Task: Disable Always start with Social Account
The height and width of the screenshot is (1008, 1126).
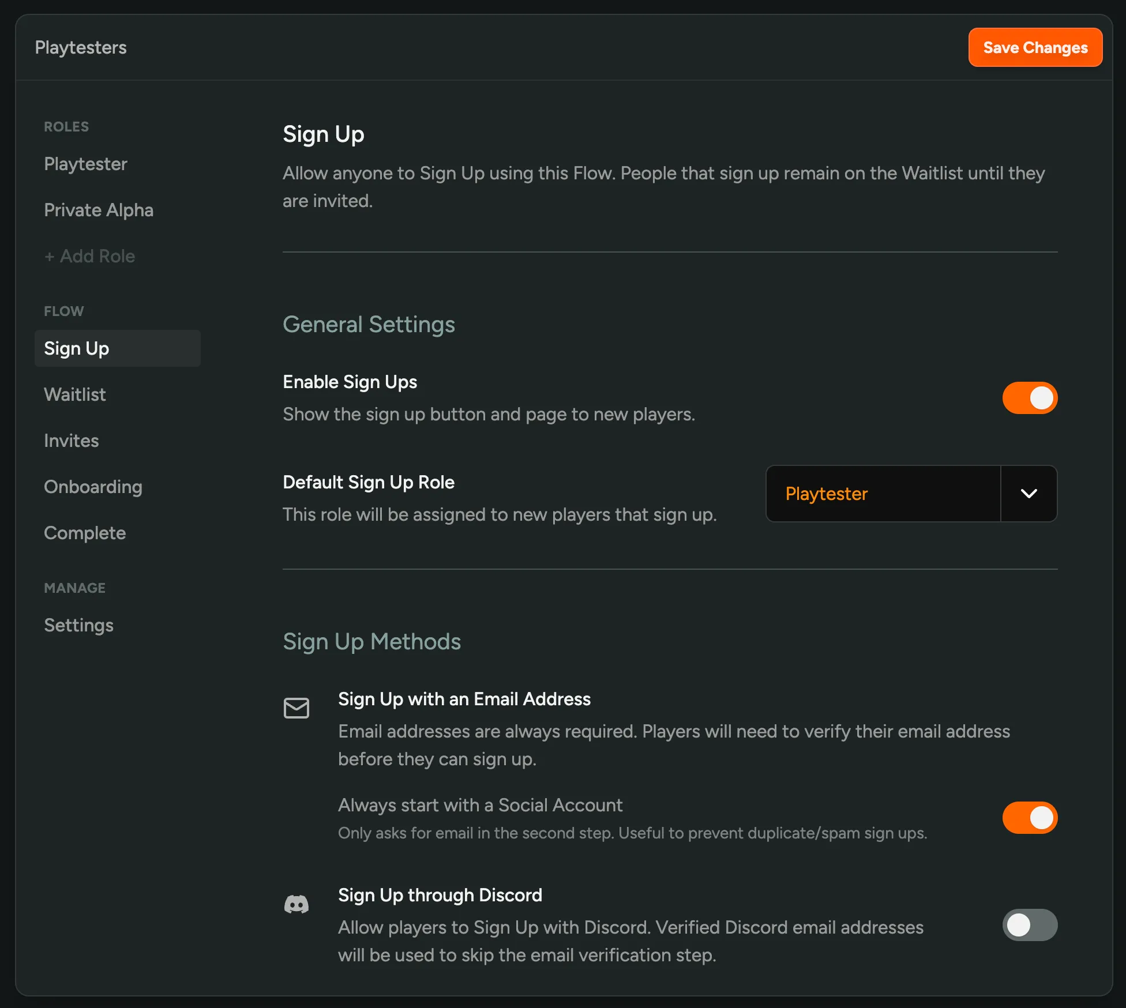Action: [1030, 818]
